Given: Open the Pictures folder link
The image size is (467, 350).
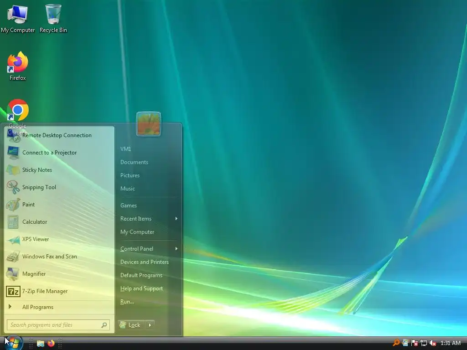Looking at the screenshot, I should point(148,175).
